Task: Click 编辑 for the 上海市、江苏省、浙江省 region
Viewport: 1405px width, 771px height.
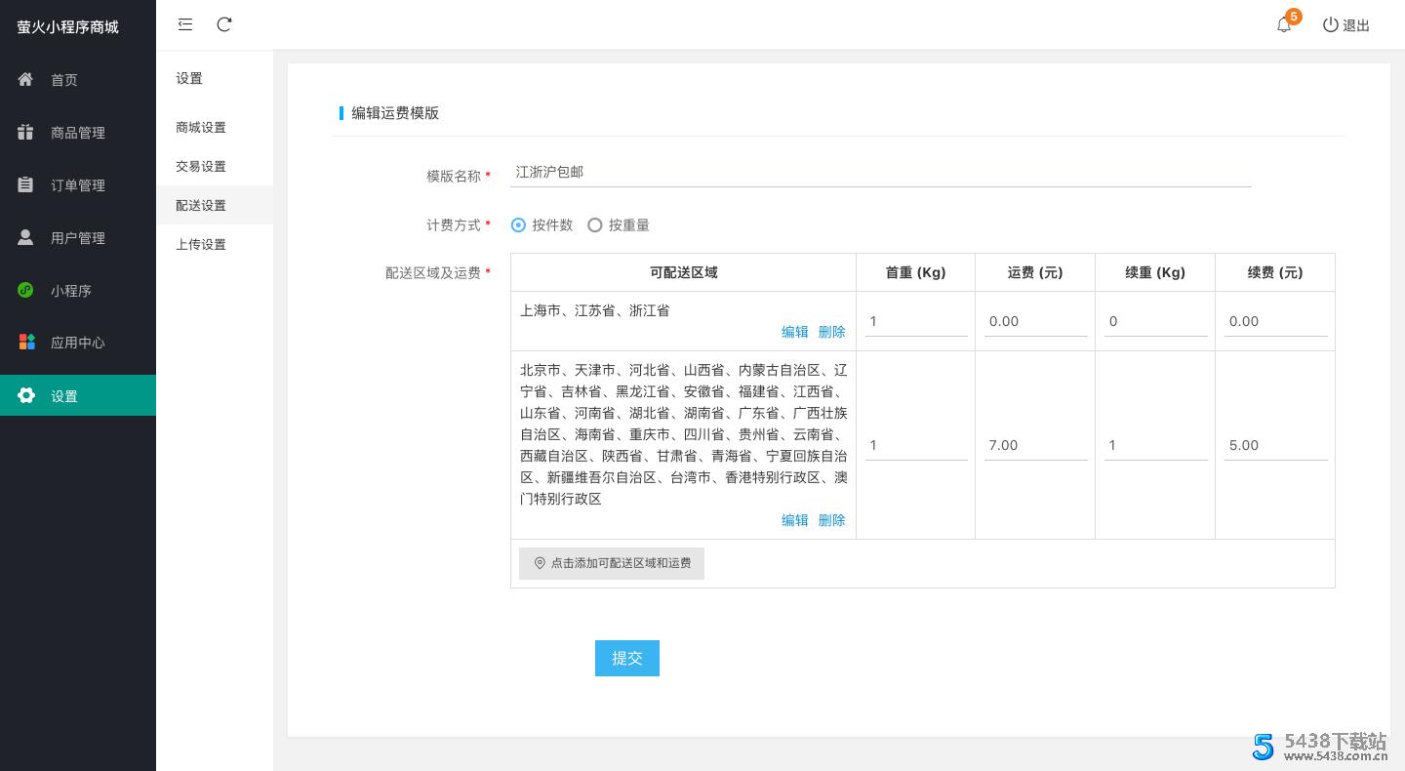Action: 794,332
